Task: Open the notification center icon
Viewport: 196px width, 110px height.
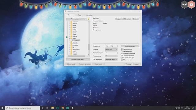Action: [x=193, y=108]
